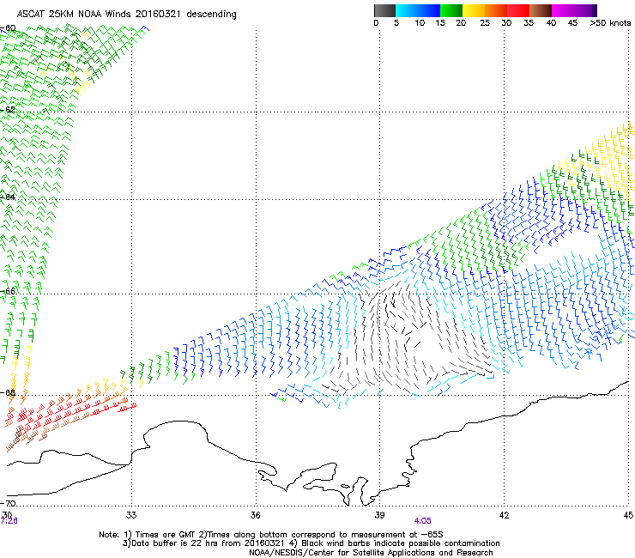This screenshot has width=635, height=558.
Task: Click the '5' label under the color legend
Action: coord(396,23)
